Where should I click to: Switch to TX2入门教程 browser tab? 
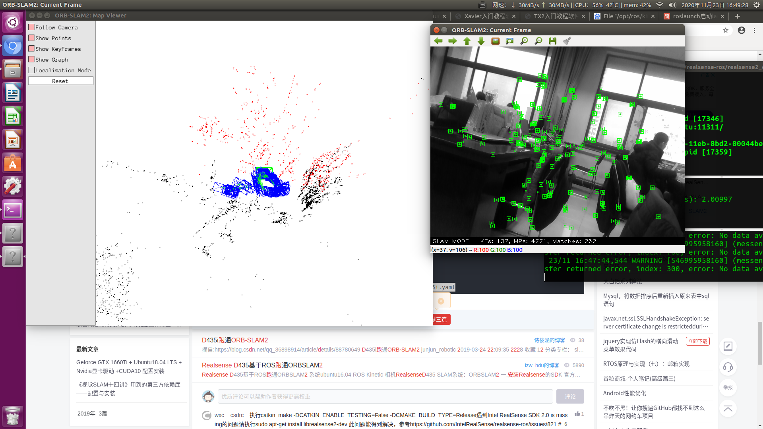click(556, 16)
